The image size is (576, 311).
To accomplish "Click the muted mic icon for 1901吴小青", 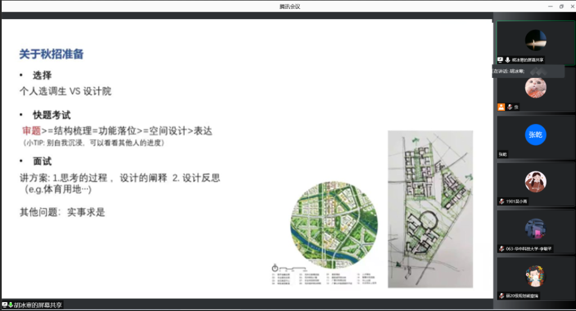I will click(501, 201).
